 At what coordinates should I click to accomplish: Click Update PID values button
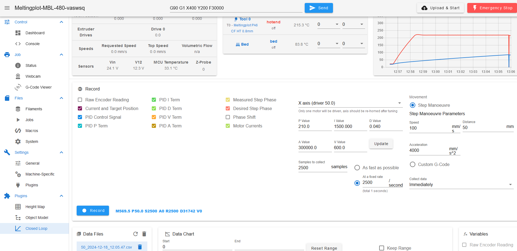click(x=381, y=144)
